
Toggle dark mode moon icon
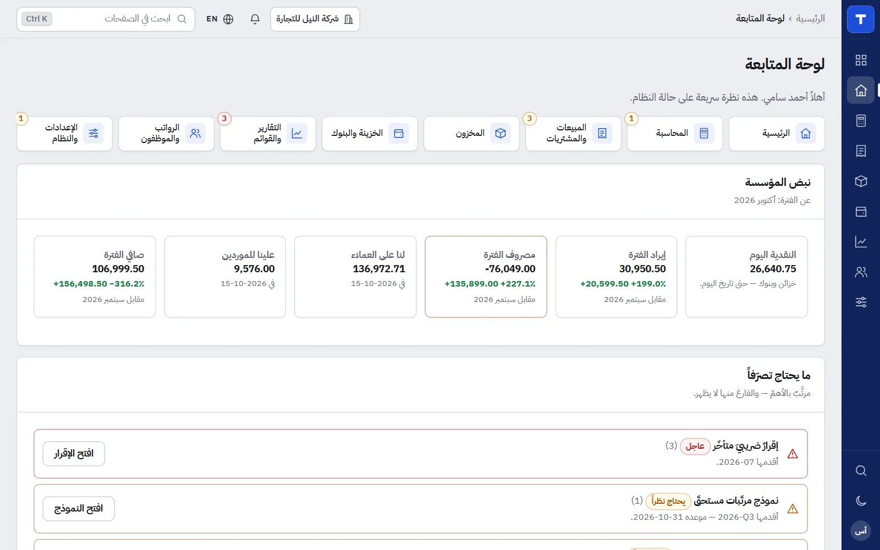861,501
